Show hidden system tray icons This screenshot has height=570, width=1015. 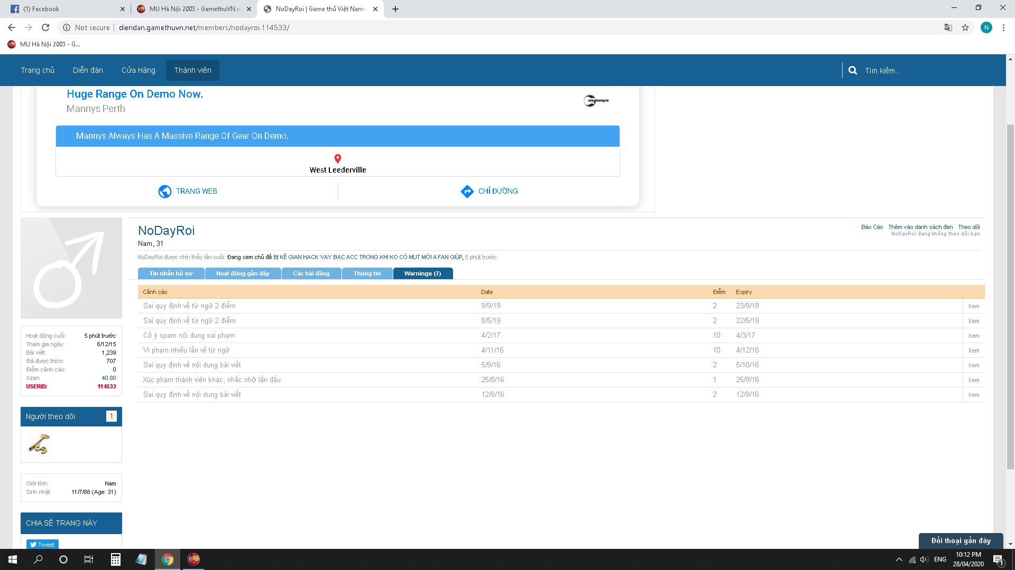(x=899, y=559)
